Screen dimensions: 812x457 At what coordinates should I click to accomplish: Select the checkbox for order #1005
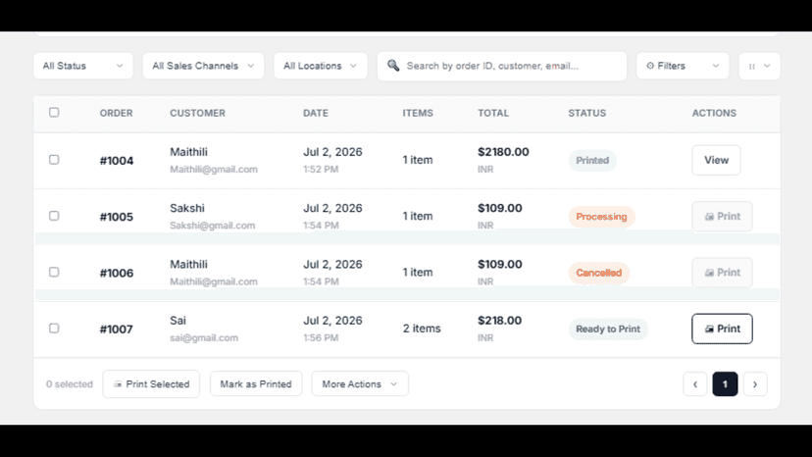pyautogui.click(x=54, y=216)
